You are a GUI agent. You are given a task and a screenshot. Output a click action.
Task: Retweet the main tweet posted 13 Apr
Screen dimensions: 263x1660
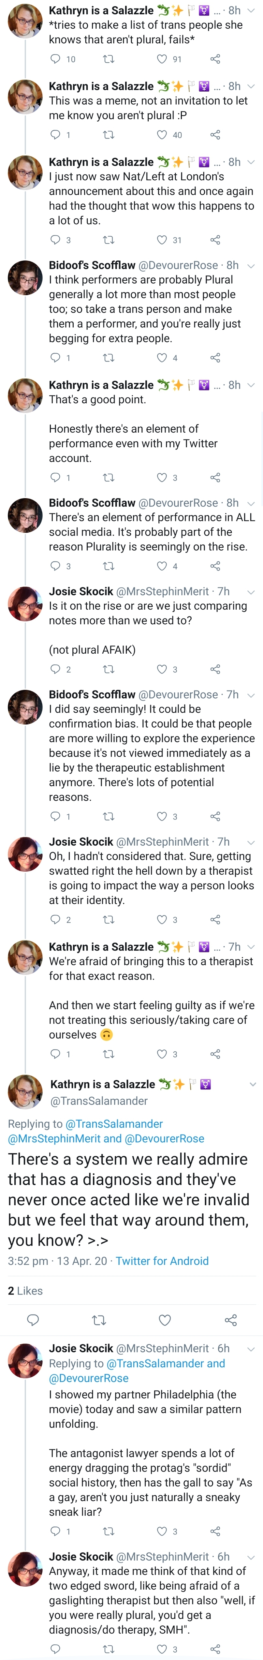99,1320
